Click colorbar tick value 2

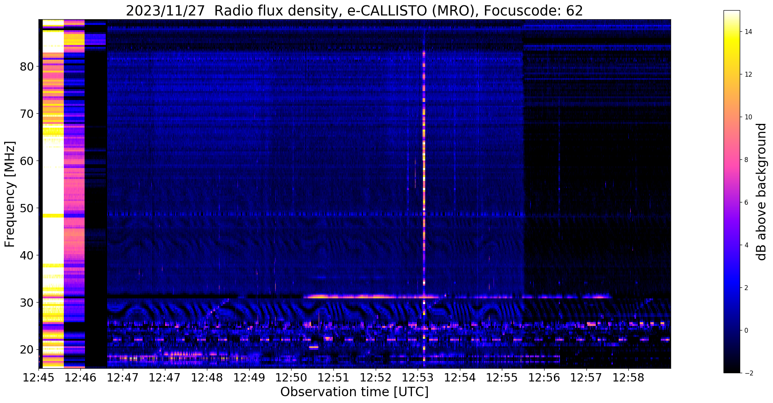747,288
